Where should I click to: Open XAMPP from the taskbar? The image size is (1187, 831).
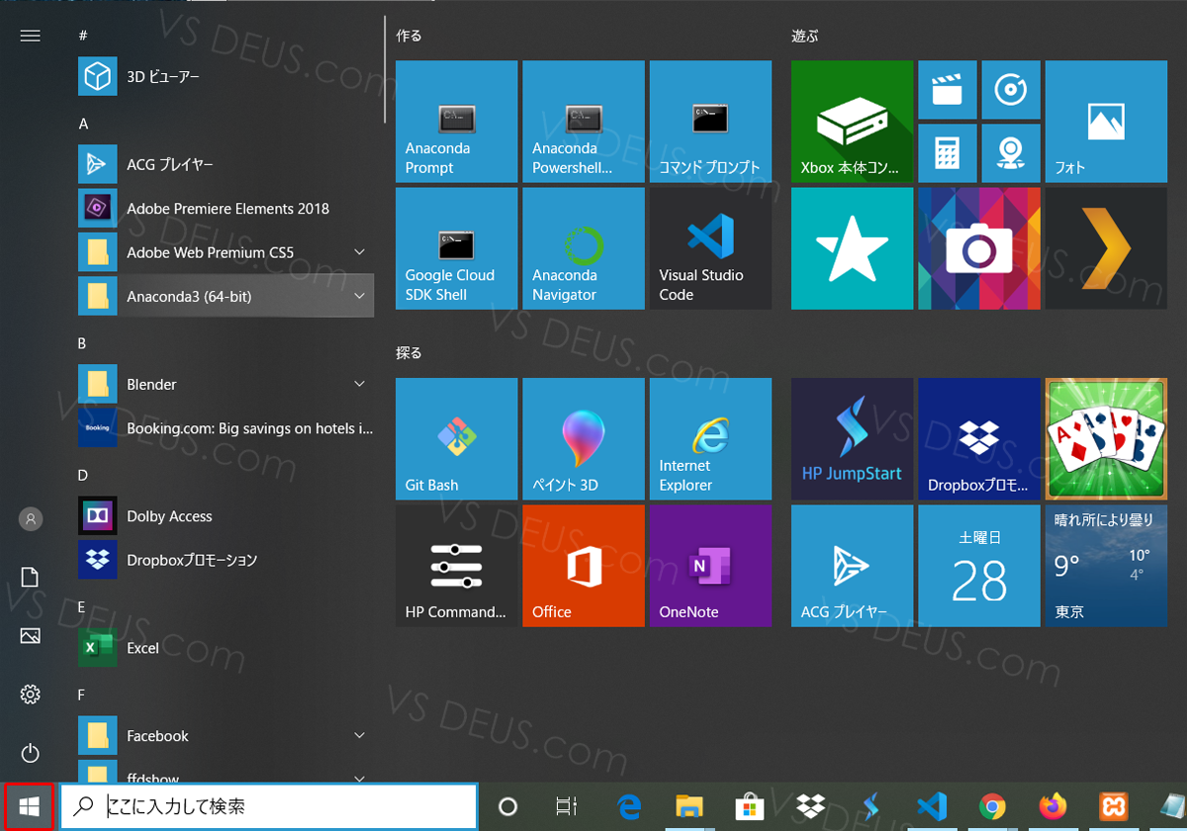coord(1114,807)
